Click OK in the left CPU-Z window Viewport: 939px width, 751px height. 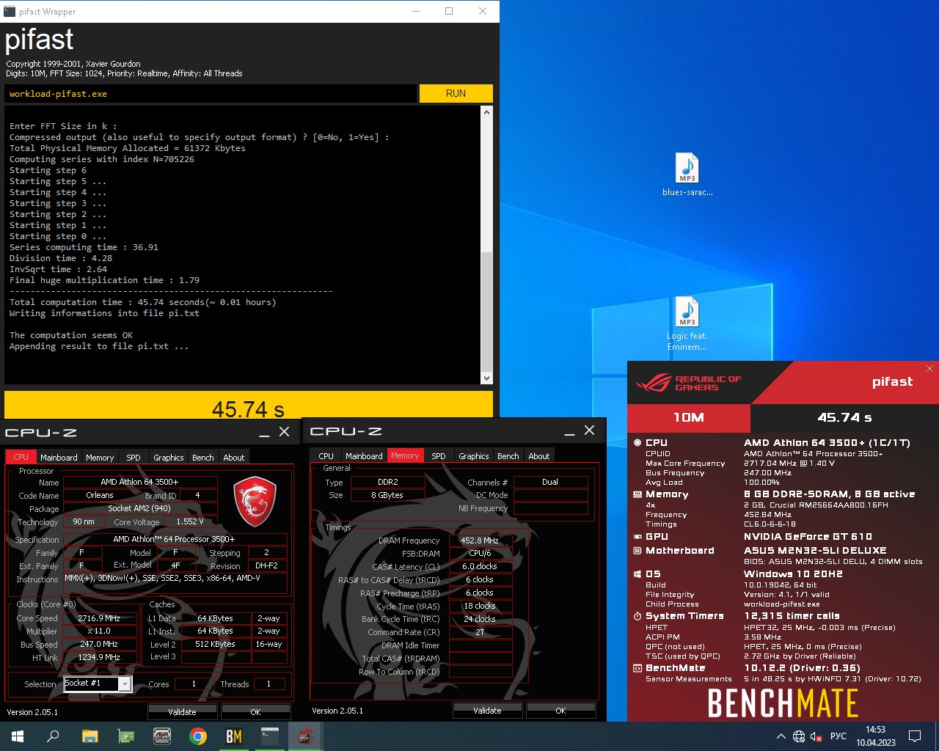(x=255, y=711)
